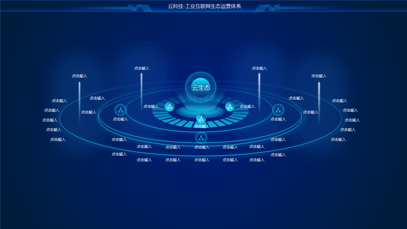Image resolution: width=407 pixels, height=229 pixels.
Task: Click bright org-chart icon right of center platform
Action: click(x=230, y=107)
